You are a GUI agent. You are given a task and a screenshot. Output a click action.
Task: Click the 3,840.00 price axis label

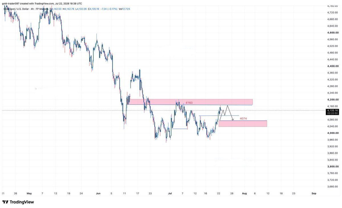[333, 160]
